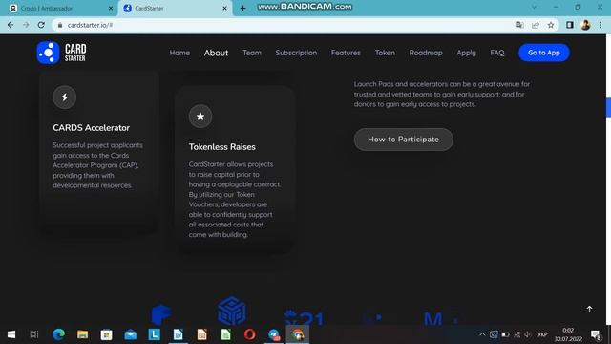Click the Apply nav link
Image resolution: width=611 pixels, height=344 pixels.
(x=467, y=53)
